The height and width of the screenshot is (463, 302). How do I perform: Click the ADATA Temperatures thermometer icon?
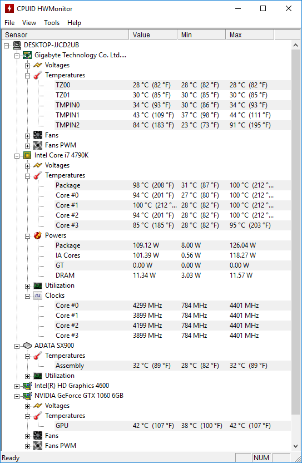click(38, 356)
